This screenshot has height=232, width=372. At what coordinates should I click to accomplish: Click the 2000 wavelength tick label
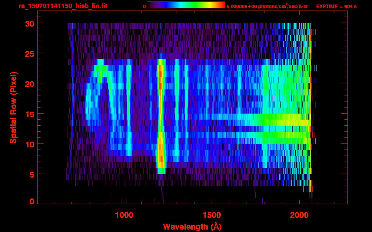click(x=299, y=215)
